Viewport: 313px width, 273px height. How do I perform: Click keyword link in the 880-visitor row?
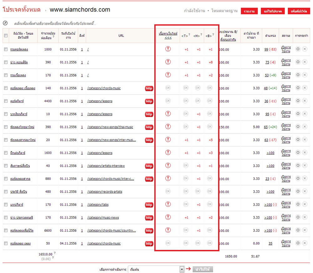(20, 179)
